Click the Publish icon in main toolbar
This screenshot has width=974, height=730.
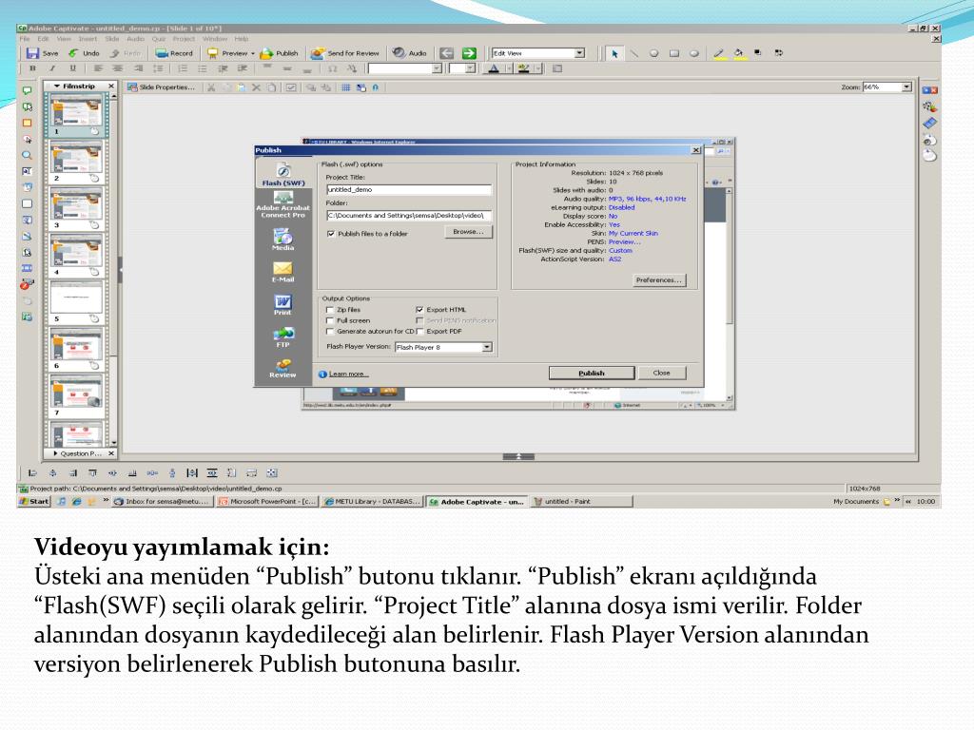tap(267, 53)
